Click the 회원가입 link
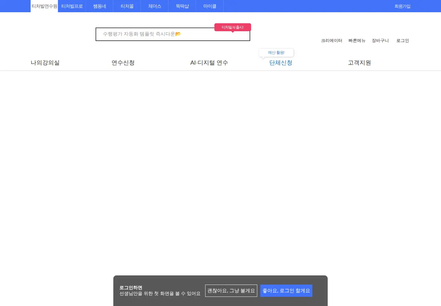The image size is (441, 306). tap(402, 6)
